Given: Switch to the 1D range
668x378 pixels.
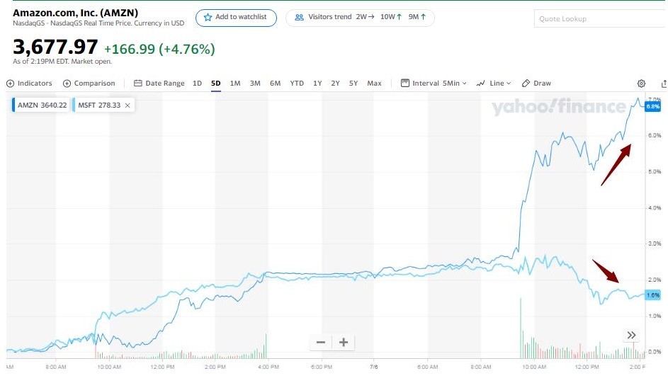Looking at the screenshot, I should [x=198, y=84].
